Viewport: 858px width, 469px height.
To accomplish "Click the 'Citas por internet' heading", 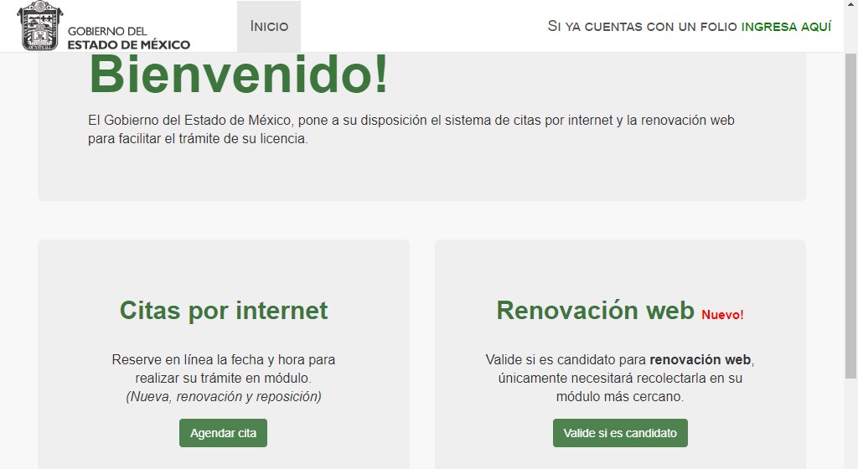I will click(223, 311).
